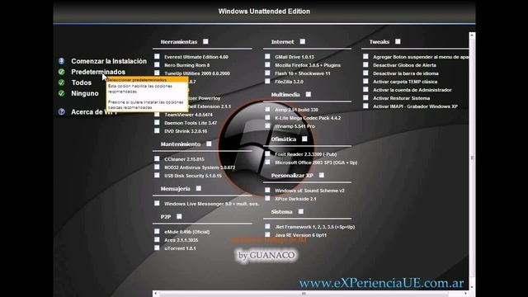Check Nero Burning Rom 8

click(157, 64)
